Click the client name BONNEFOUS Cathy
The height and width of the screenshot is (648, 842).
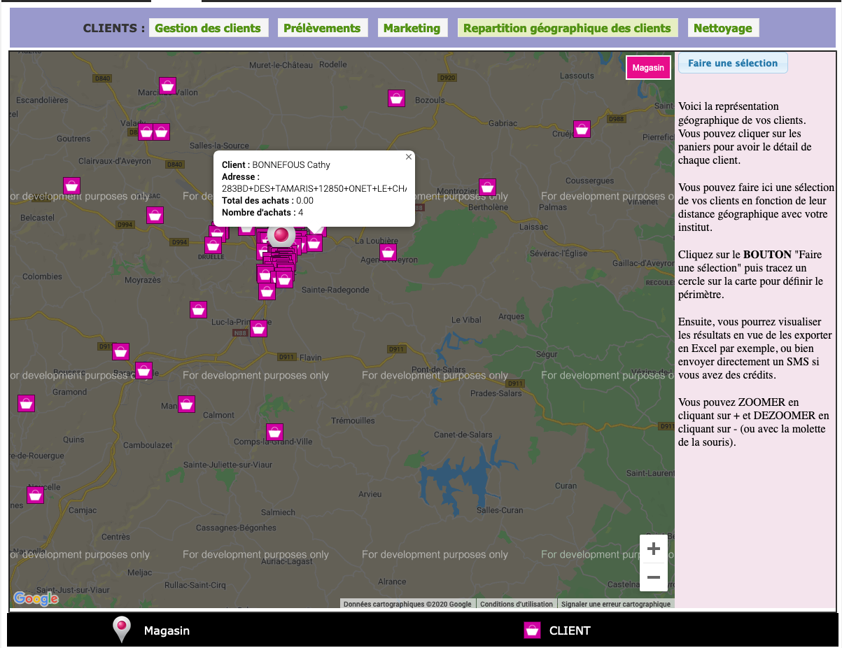point(291,165)
